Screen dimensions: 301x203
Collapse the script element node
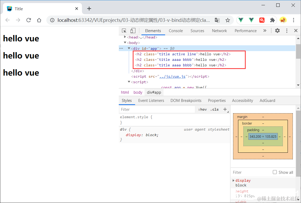[129, 82]
